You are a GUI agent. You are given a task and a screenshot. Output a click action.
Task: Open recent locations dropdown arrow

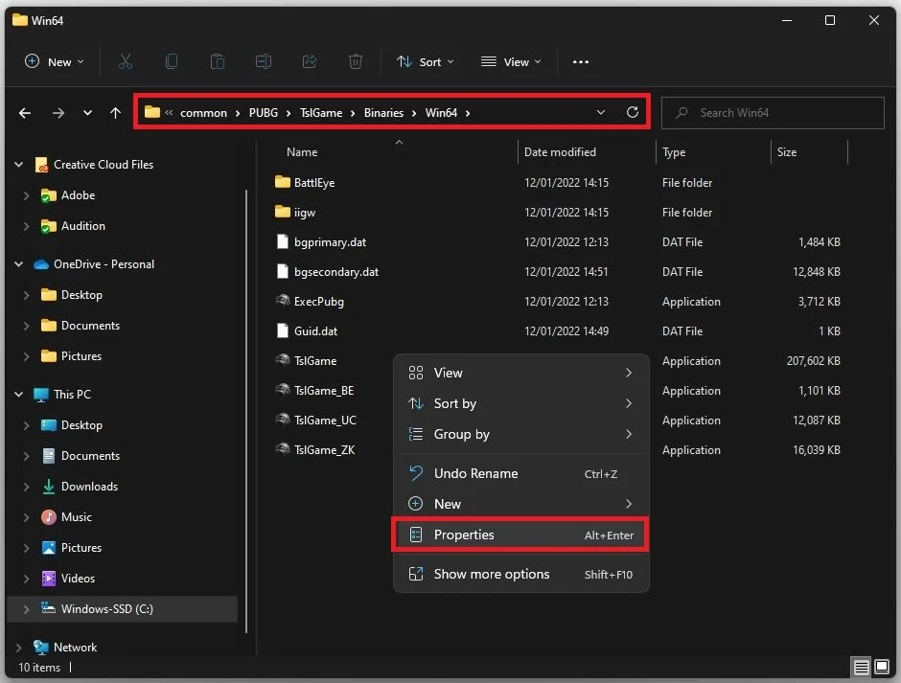[87, 113]
